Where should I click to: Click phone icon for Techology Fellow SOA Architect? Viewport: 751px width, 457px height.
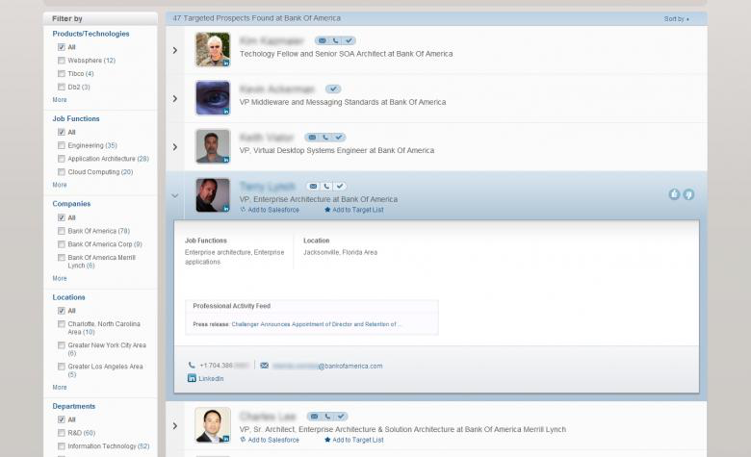(x=335, y=40)
